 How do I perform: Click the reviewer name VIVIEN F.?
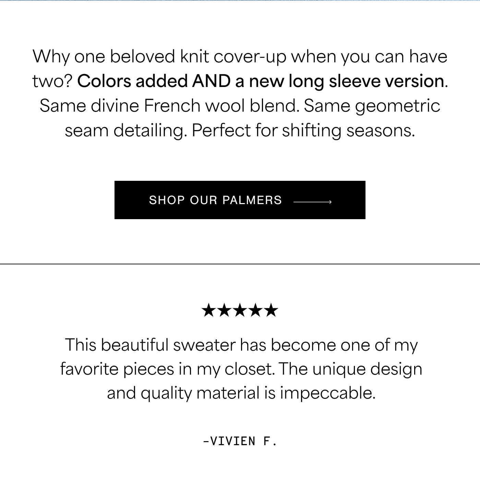240,441
